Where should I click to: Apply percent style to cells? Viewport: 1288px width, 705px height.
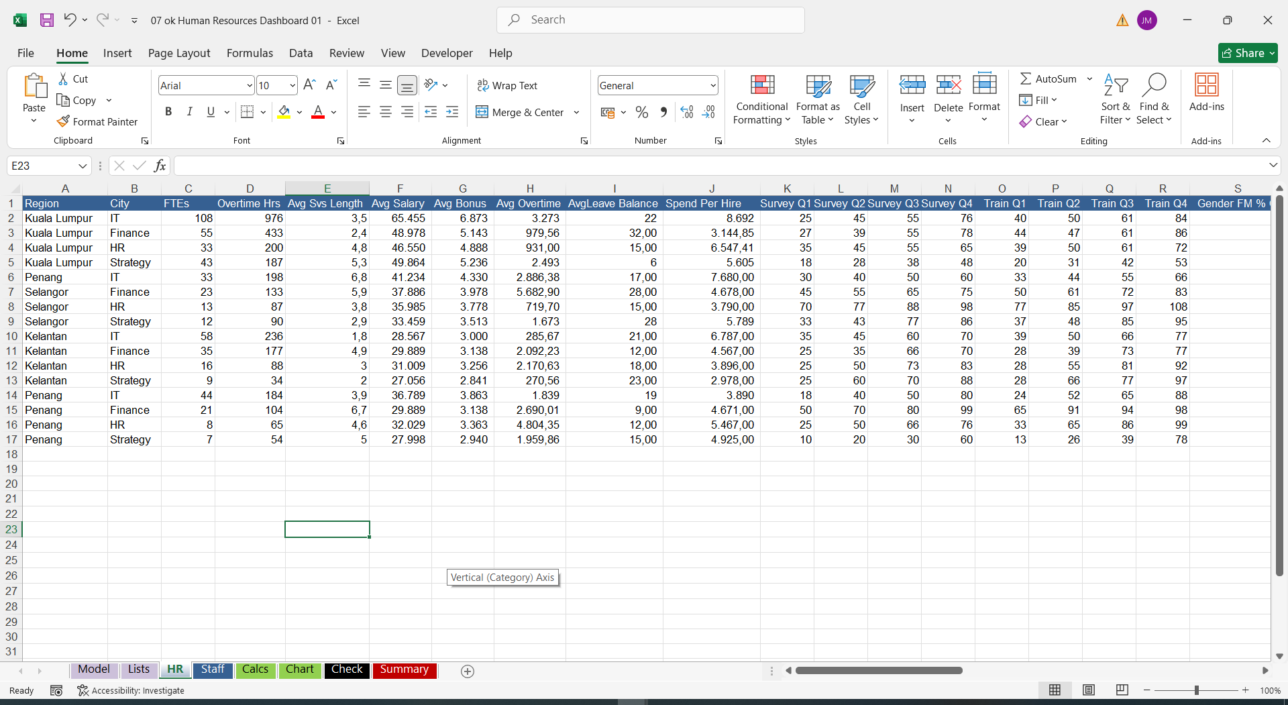coord(642,112)
